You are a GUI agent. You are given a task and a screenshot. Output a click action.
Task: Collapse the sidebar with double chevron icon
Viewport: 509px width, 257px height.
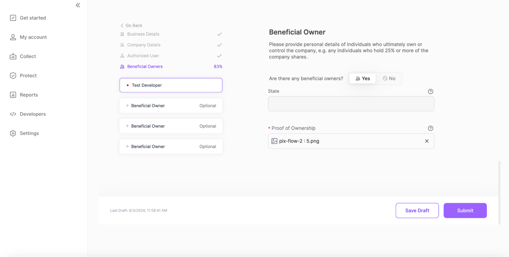[78, 5]
